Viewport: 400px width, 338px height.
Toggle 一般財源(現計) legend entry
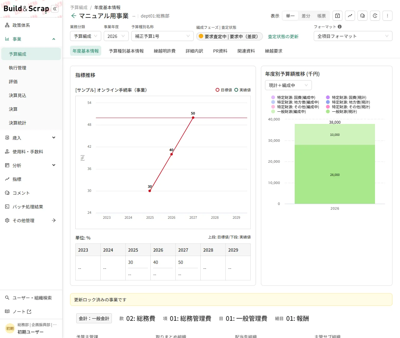coord(341,111)
